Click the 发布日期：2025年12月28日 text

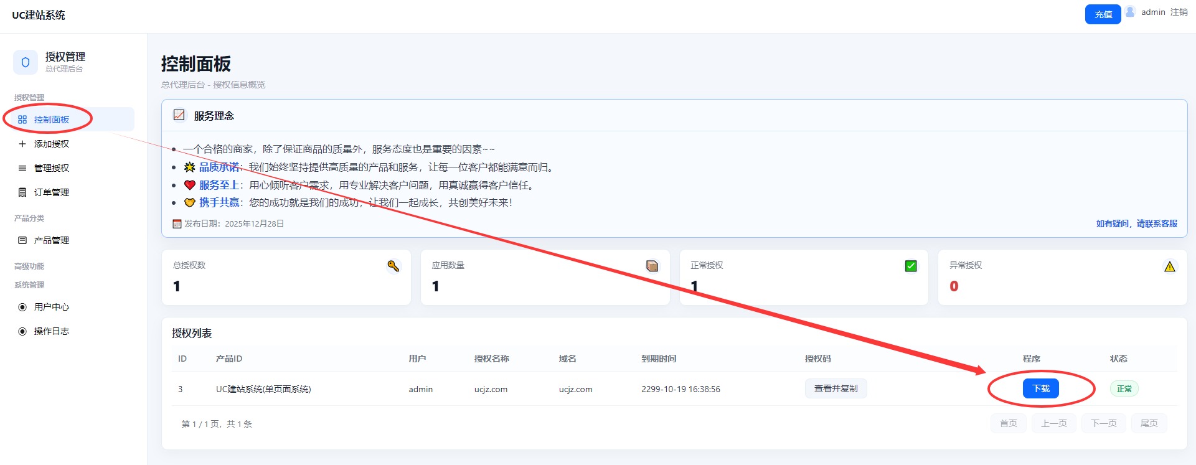coord(234,223)
